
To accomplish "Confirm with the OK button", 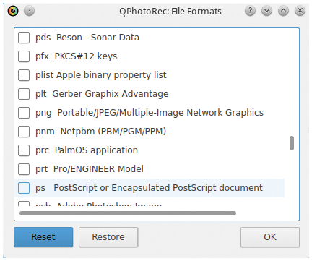I will pos(270,237).
